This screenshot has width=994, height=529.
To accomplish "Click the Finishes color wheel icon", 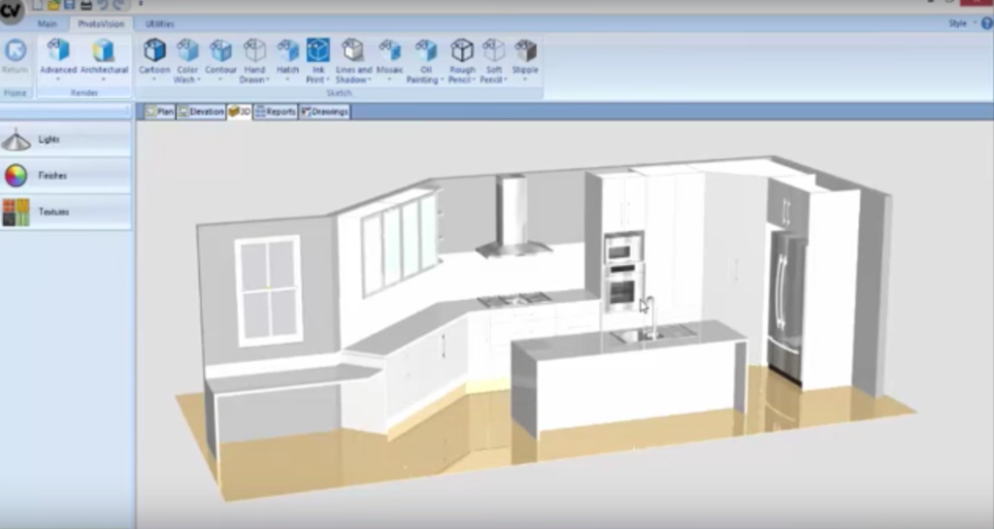I will (x=16, y=176).
